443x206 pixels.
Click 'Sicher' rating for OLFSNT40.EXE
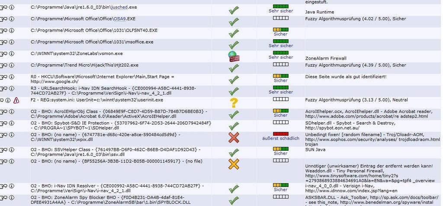coord(280,34)
